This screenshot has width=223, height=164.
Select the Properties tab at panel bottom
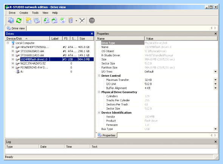[107, 135]
